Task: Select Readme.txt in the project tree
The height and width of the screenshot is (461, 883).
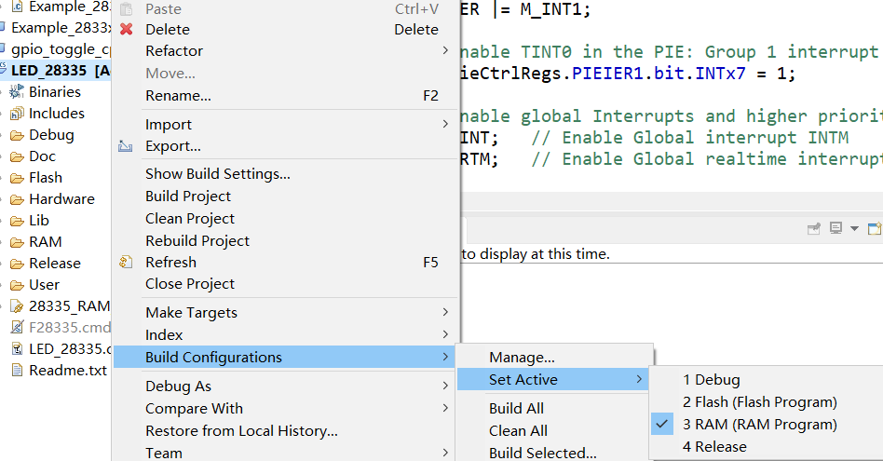Action: pyautogui.click(x=68, y=371)
